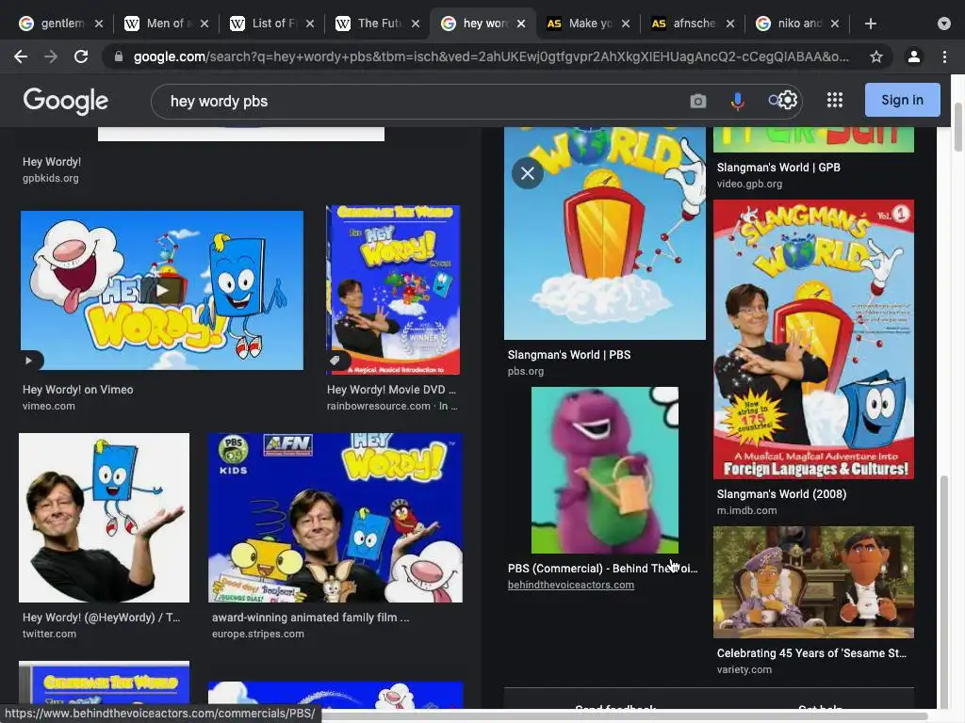Close the 'The Fut' tab
The height and width of the screenshot is (723, 965).
click(416, 24)
